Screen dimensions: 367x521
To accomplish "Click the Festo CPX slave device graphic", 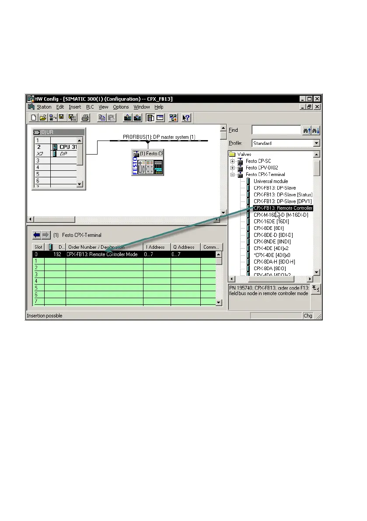I will [x=148, y=163].
